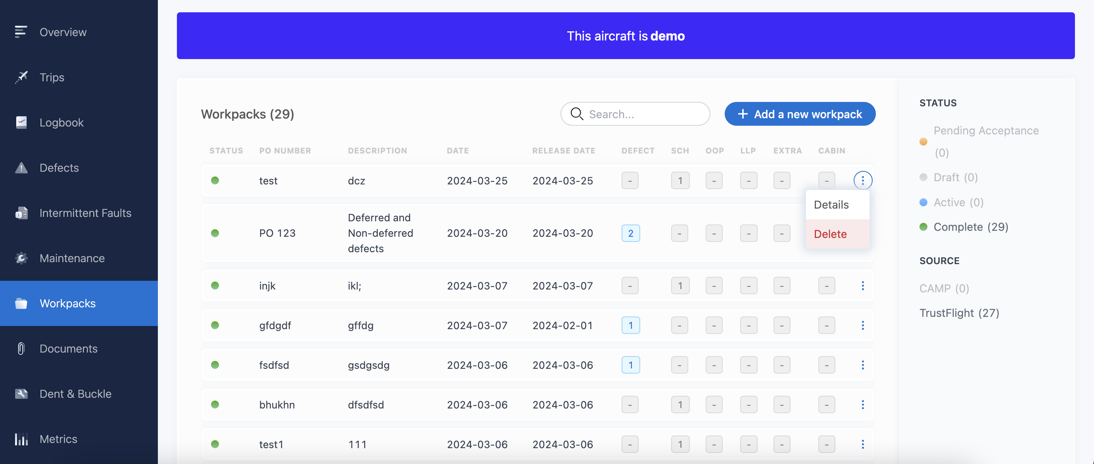Image resolution: width=1094 pixels, height=464 pixels.
Task: Choose Delete in the context menu
Action: click(830, 234)
